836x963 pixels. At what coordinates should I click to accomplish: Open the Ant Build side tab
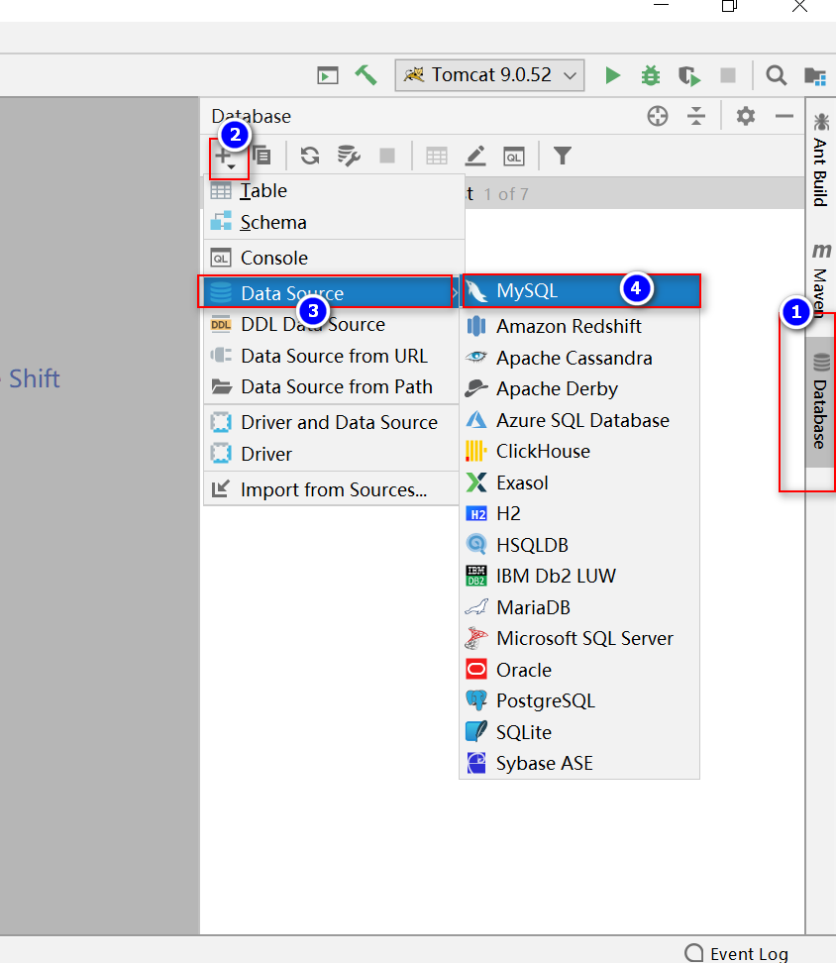click(x=821, y=160)
